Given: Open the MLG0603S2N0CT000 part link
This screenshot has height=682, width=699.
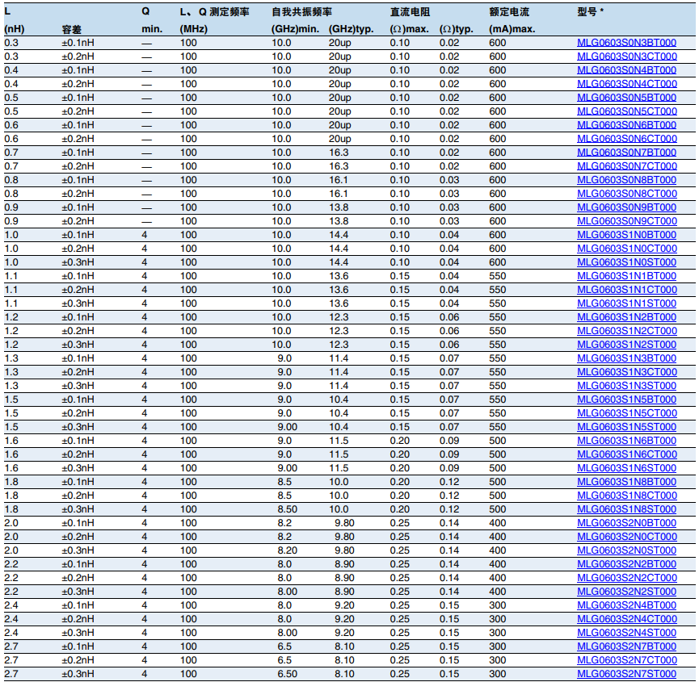Looking at the screenshot, I should (x=627, y=537).
